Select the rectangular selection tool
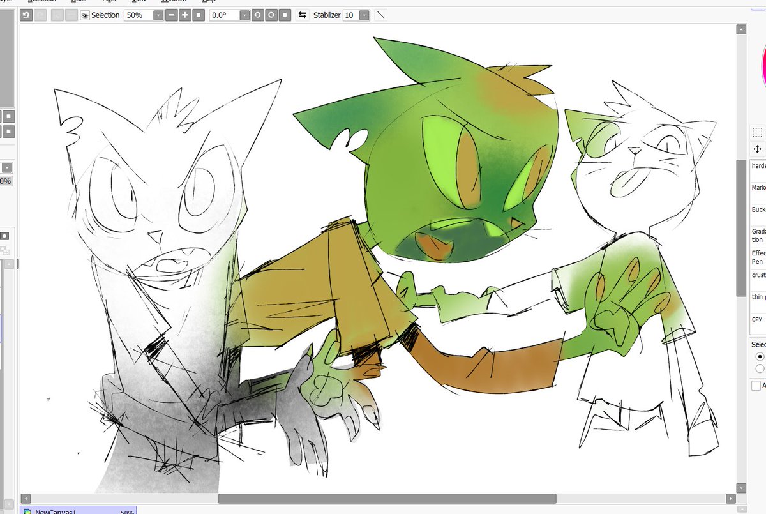This screenshot has width=766, height=514. (x=757, y=133)
